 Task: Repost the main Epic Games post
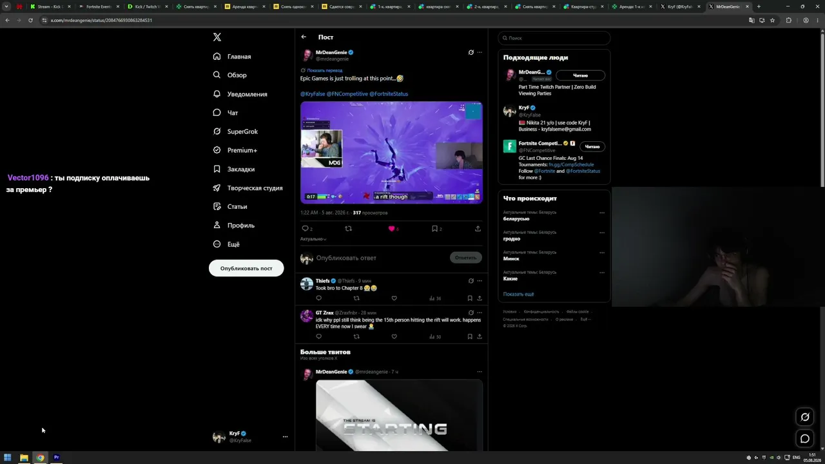(x=349, y=229)
